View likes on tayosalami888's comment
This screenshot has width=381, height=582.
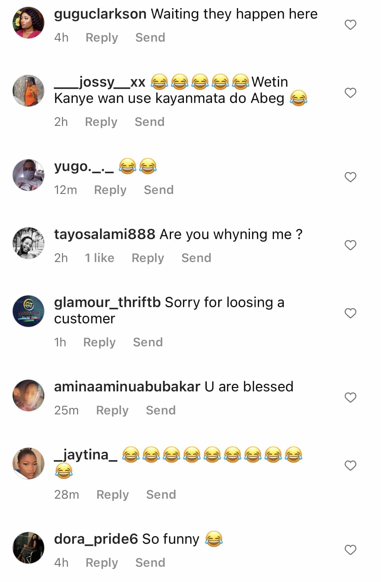[x=100, y=258]
